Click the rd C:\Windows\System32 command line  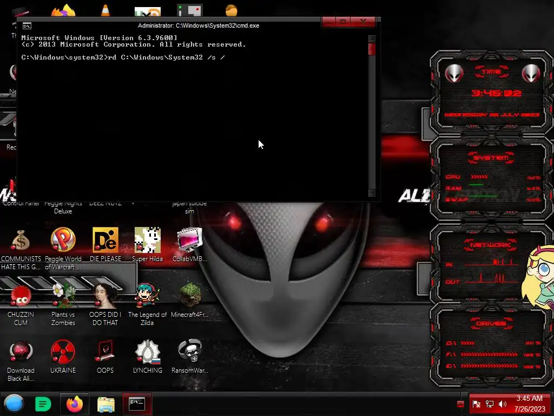(123, 57)
